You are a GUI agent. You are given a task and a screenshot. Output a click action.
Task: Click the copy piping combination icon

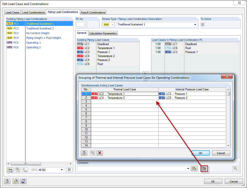pos(17,170)
